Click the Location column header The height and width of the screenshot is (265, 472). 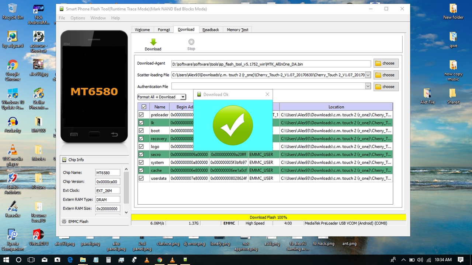click(x=336, y=107)
